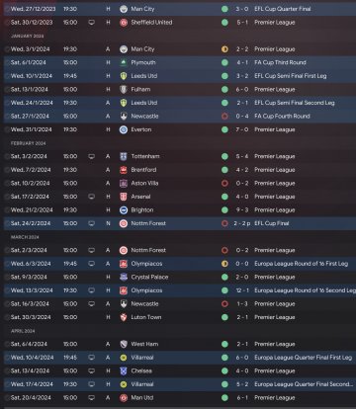This screenshot has width=356, height=409.
Task: Click the green win indicator for Arsenal match
Action: click(224, 197)
